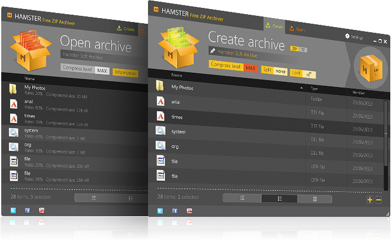392x240 pixels.
Task: Click Name column header in Create archive window
Action: [177, 75]
